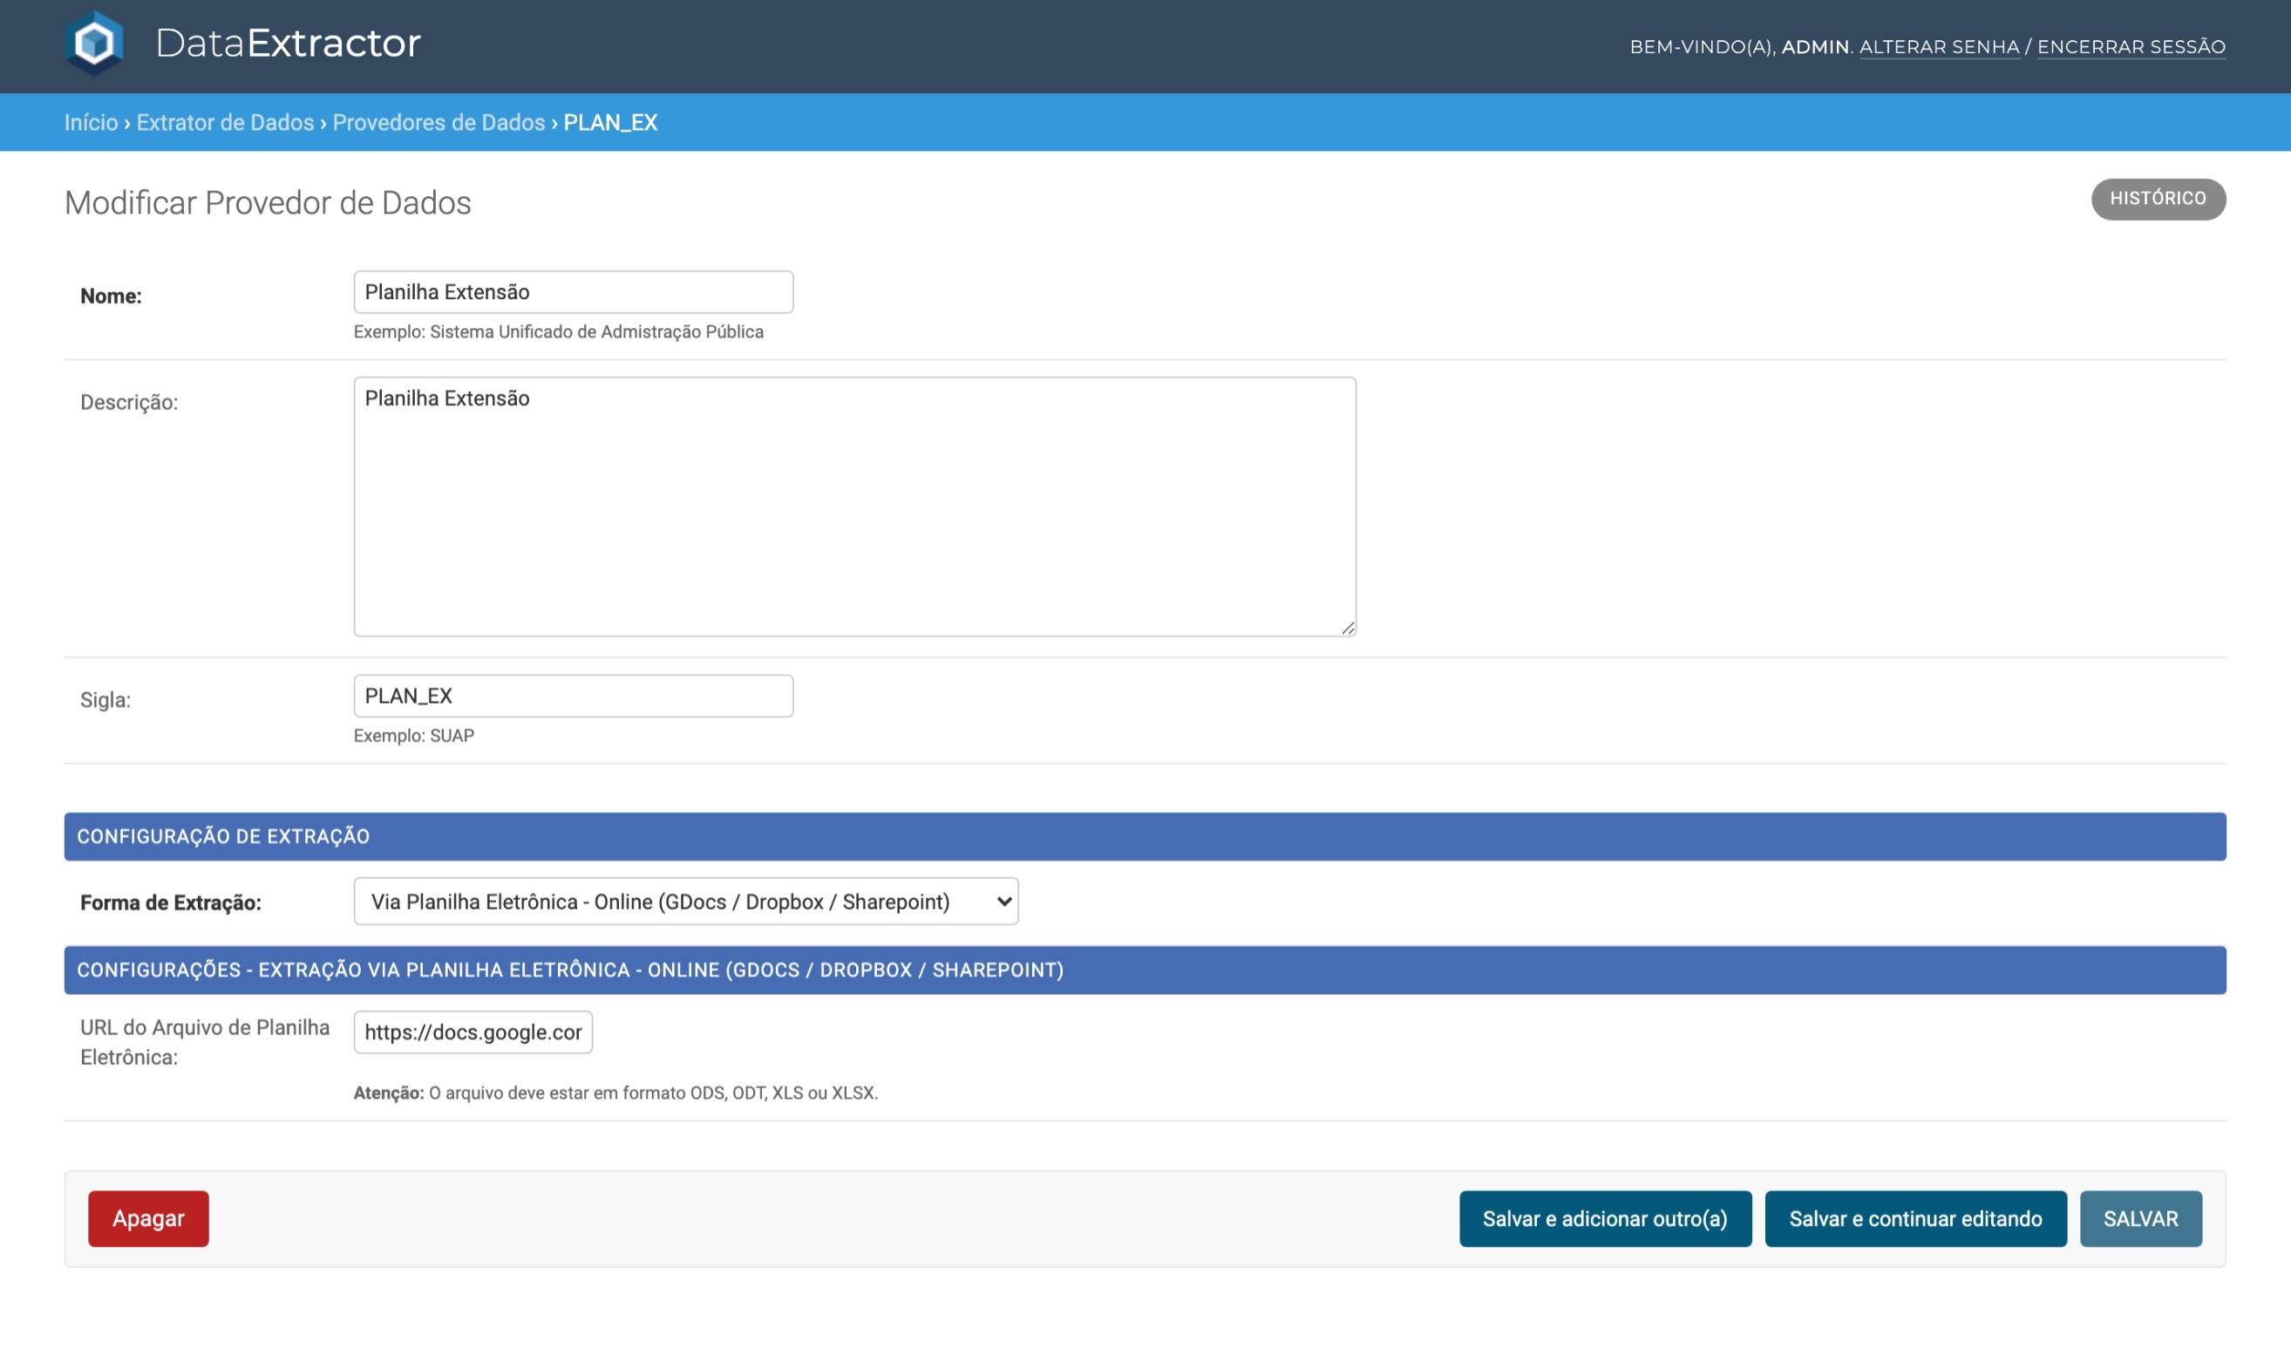Click the PLAN_EX breadcrumb text
Screen dimensions: 2291x1363
click(609, 122)
